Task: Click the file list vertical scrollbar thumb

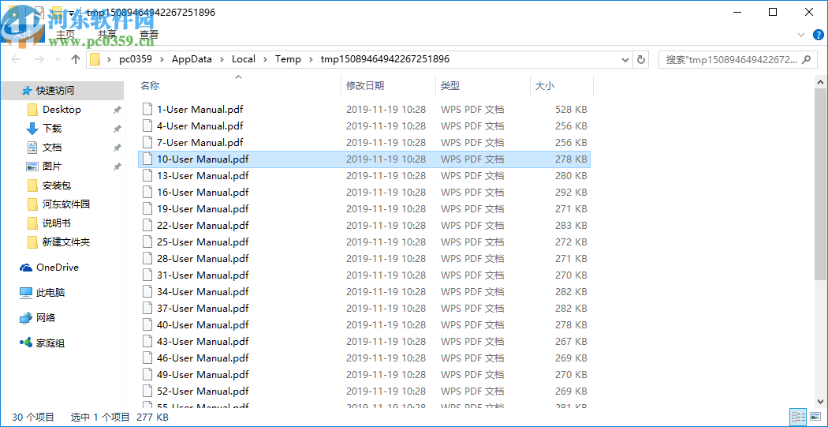Action: coord(822,184)
